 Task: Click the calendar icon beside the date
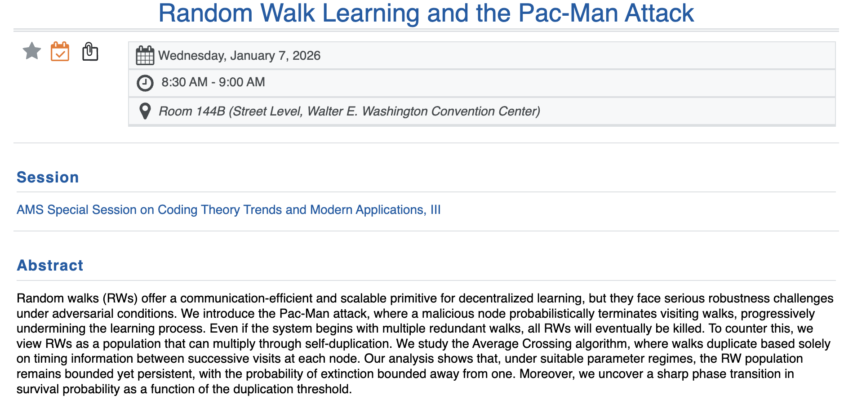[x=145, y=56]
